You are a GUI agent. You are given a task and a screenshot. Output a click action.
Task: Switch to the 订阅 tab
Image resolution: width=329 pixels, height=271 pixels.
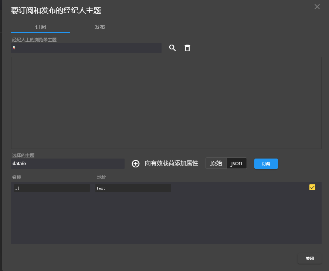41,27
